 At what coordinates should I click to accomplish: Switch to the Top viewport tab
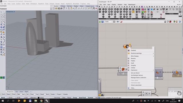(x=17, y=92)
